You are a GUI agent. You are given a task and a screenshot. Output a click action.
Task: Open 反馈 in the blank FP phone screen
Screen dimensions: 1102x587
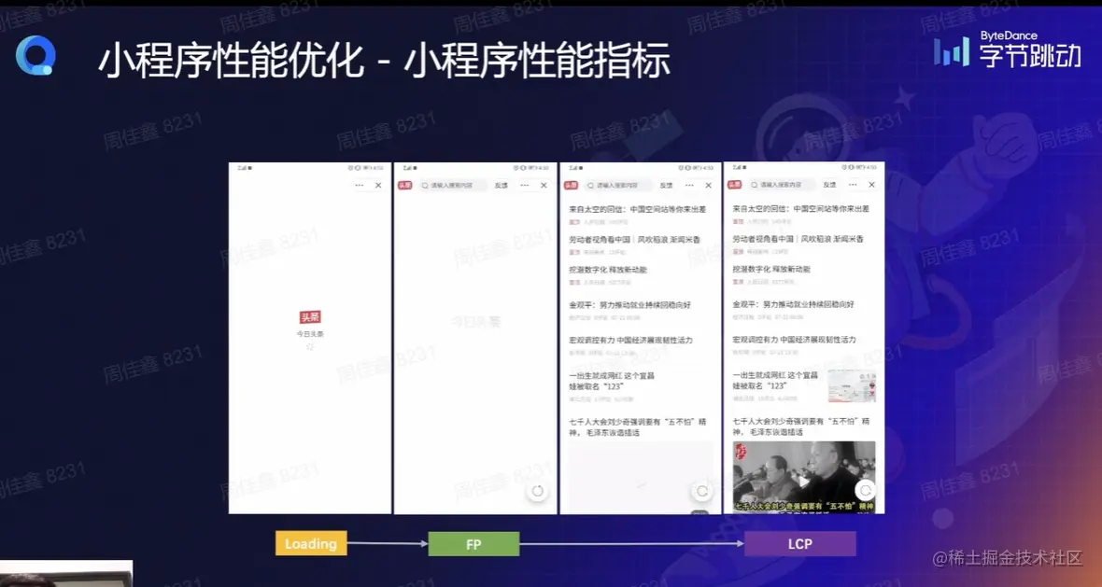click(x=502, y=186)
